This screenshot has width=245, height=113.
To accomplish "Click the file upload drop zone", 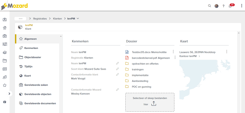I will (150, 102).
